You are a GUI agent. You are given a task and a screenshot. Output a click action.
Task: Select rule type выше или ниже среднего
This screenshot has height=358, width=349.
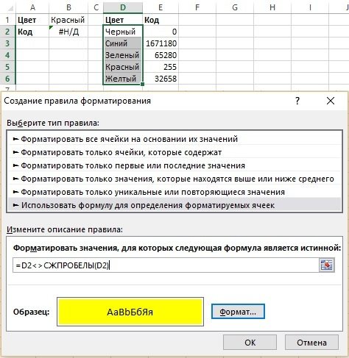point(174,179)
